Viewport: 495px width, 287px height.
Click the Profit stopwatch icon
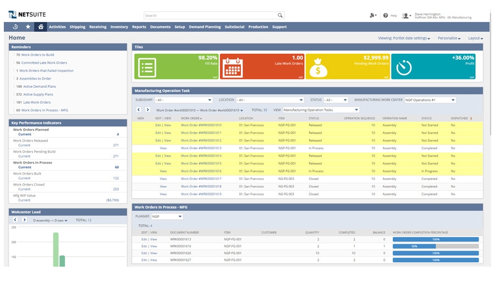404,67
